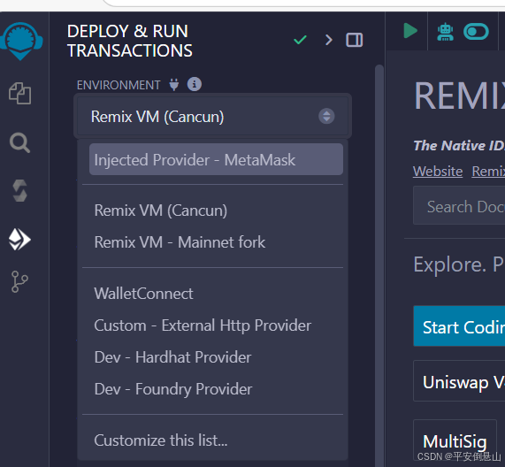Open the Search in files sidebar icon
Viewport: 505px width, 467px height.
(x=20, y=142)
